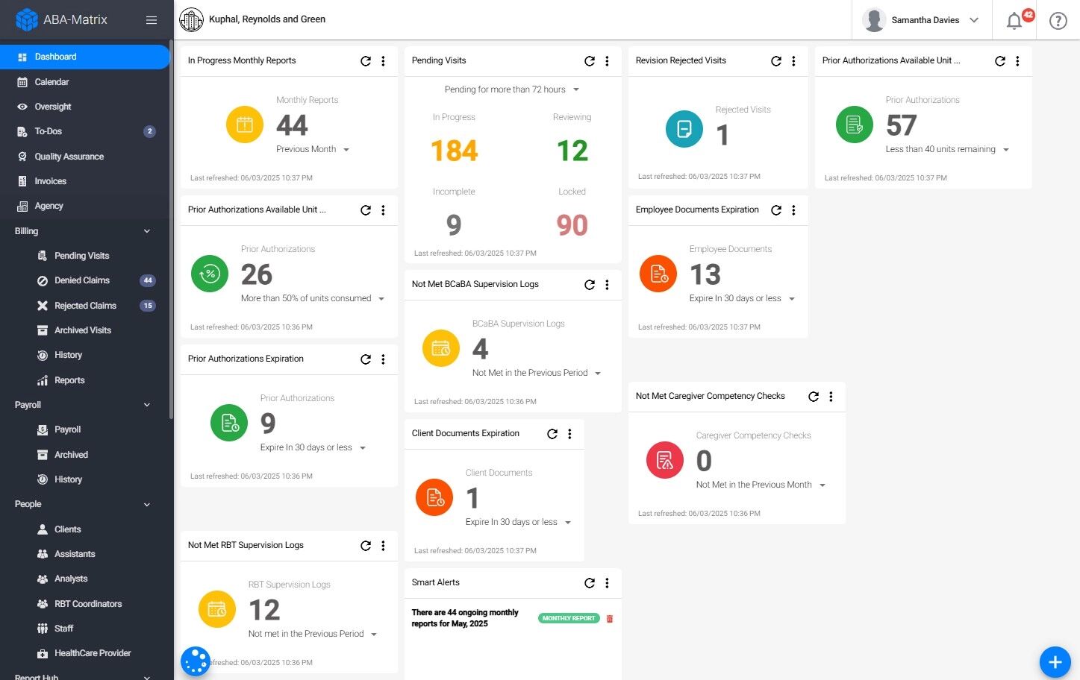Click the 184 In Progress visits count
The image size is (1080, 680).
(454, 151)
